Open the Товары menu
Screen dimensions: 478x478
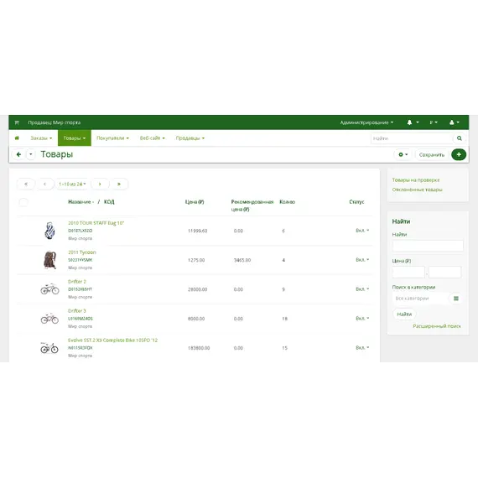point(75,138)
